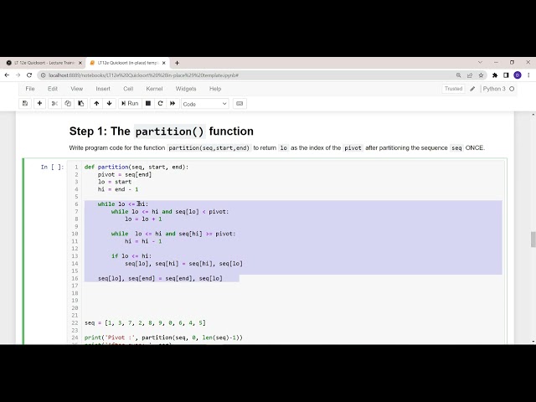Click the print('Pivot :' line 24

pos(163,338)
